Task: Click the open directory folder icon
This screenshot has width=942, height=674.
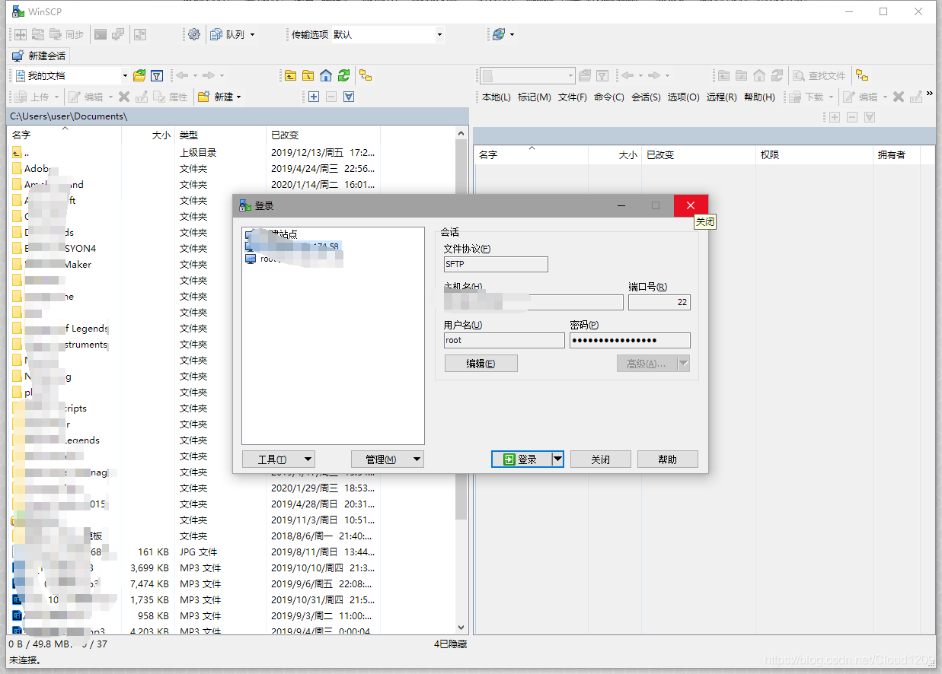Action: pyautogui.click(x=139, y=75)
